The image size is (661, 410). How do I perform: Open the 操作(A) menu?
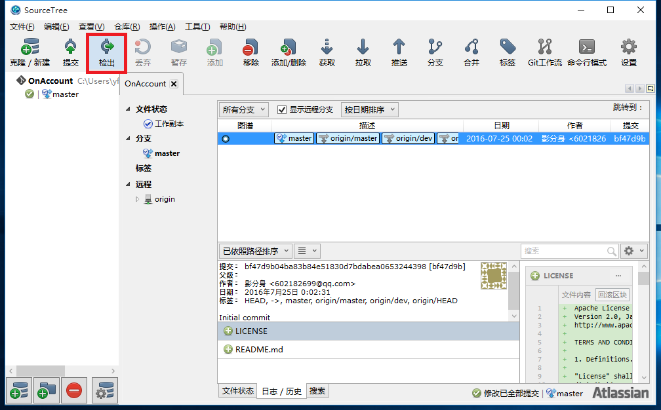click(163, 26)
